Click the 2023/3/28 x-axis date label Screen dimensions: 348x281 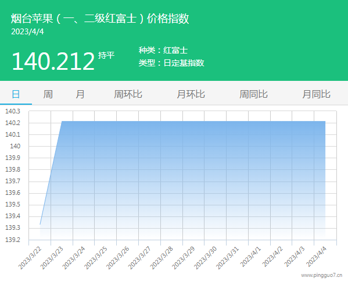pyautogui.click(x=162, y=258)
